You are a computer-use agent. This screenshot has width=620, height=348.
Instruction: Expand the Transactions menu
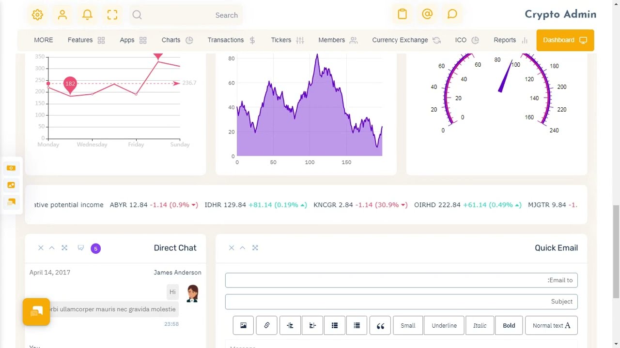[232, 40]
